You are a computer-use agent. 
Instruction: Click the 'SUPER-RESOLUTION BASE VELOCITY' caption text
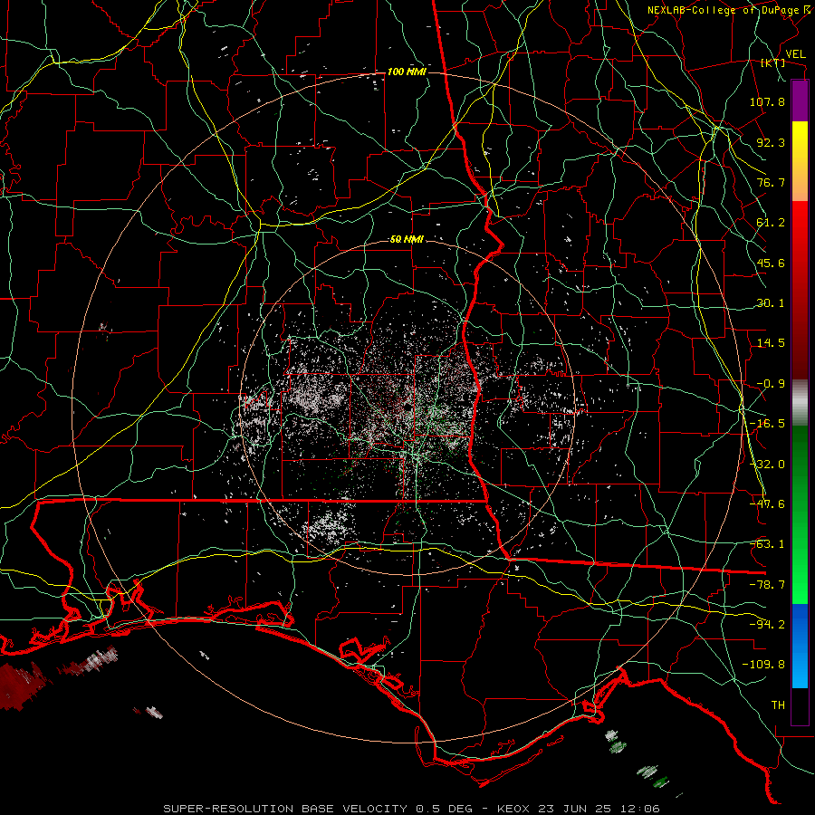287,809
